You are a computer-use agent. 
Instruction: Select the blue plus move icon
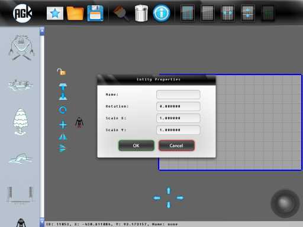point(63,125)
